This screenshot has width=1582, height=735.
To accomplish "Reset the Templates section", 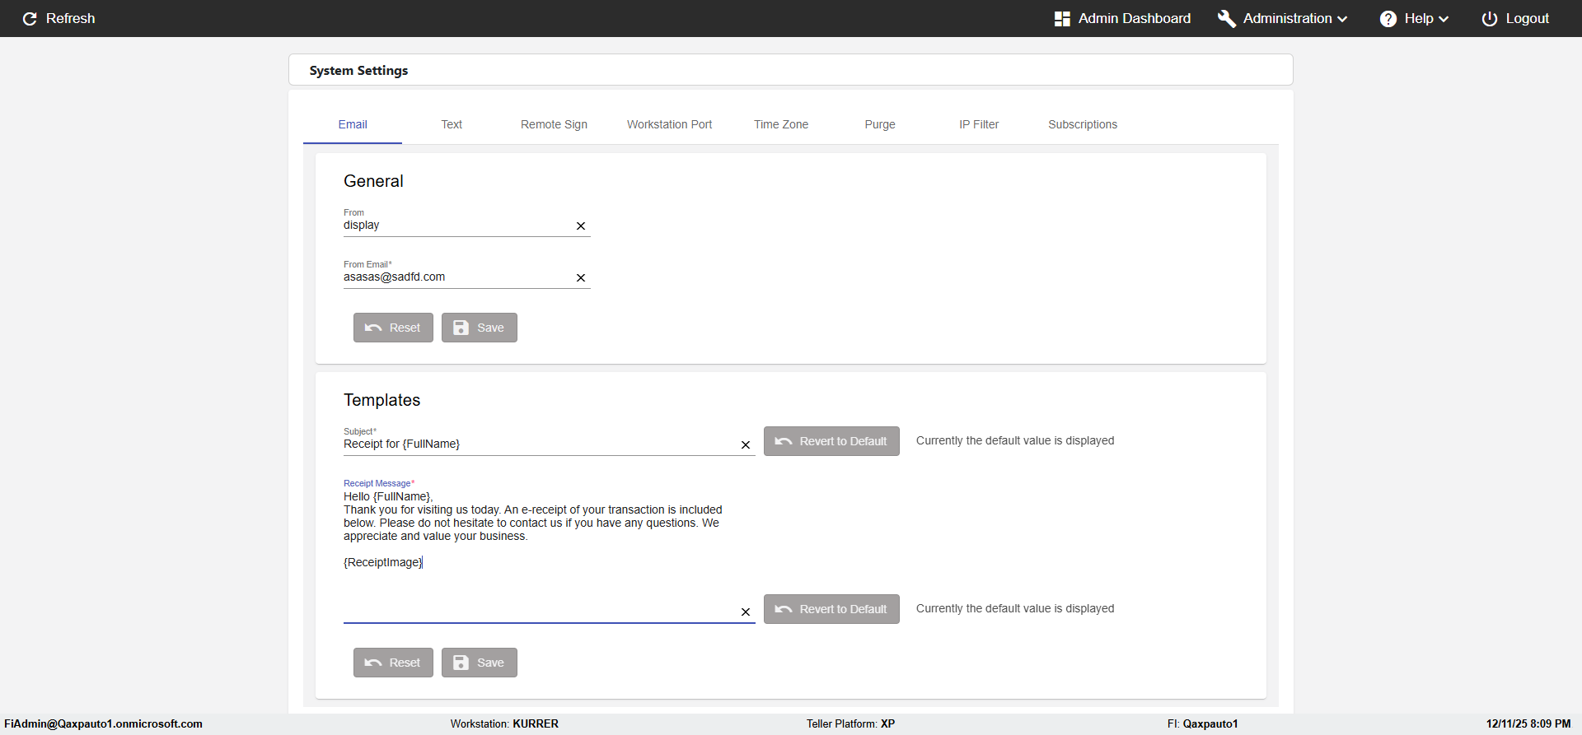I will (x=393, y=663).
